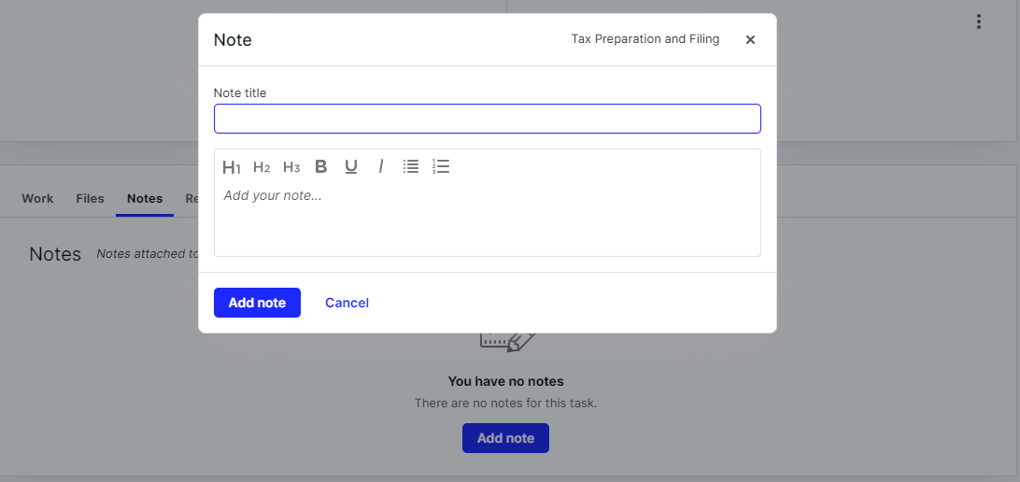Insert a bulleted list
Screen dimensions: 1020x482
[x=410, y=166]
